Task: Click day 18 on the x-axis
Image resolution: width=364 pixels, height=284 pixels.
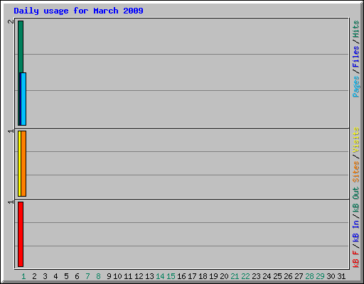Action: pyautogui.click(x=203, y=276)
